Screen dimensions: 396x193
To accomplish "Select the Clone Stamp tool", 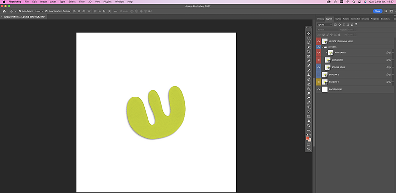I will click(x=308, y=75).
